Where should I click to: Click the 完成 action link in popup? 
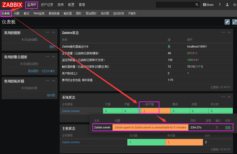[x=228, y=128]
